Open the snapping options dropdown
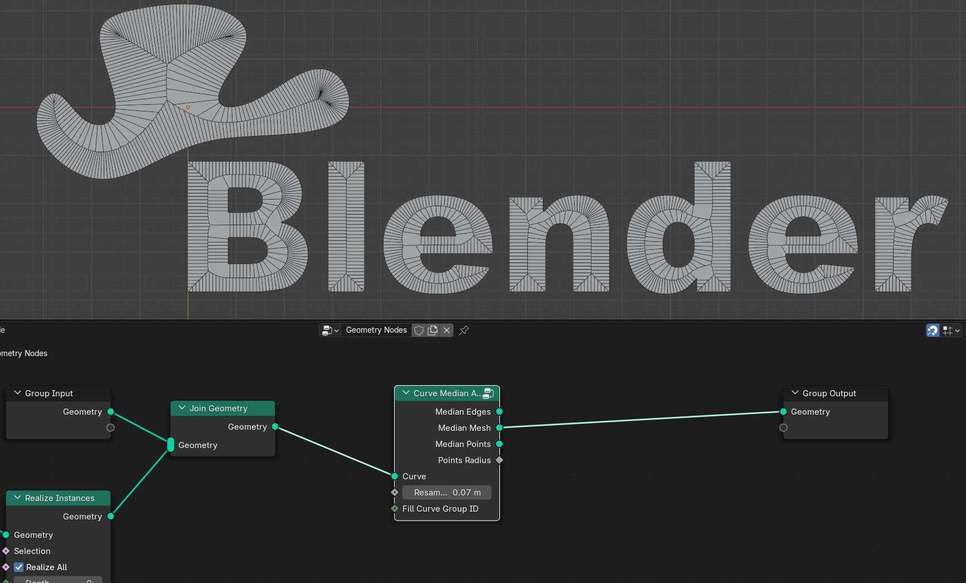The width and height of the screenshot is (966, 583). tap(951, 331)
